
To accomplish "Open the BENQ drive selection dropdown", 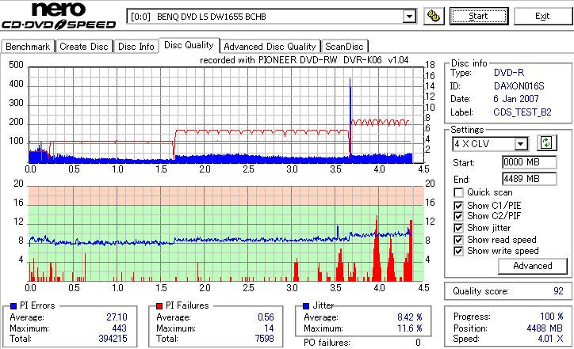I will pos(409,17).
